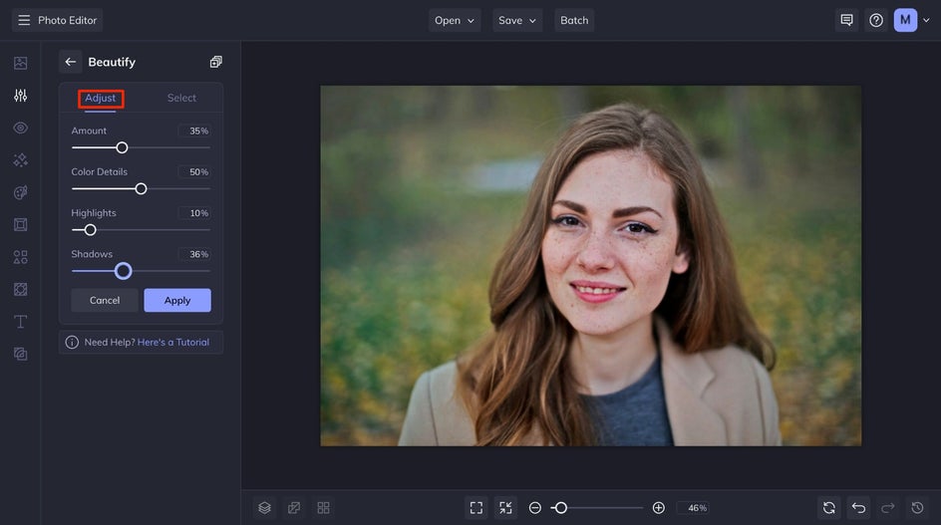
Task: Click the Highlights 10% value field
Action: 194,213
